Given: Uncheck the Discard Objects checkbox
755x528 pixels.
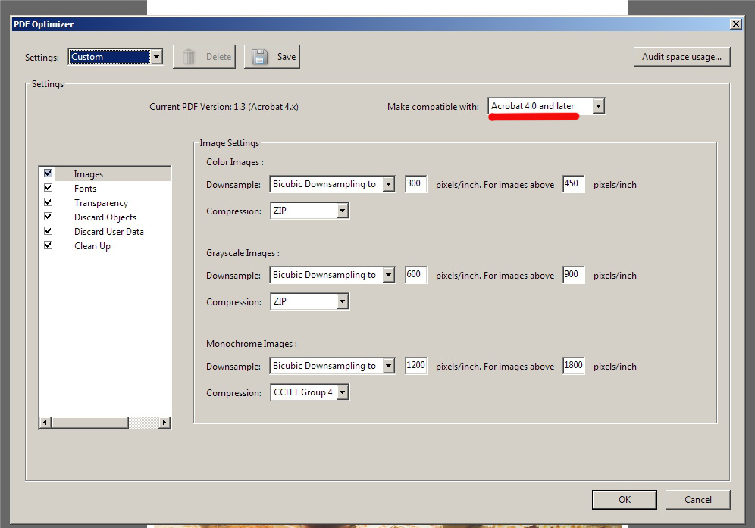Looking at the screenshot, I should (49, 217).
